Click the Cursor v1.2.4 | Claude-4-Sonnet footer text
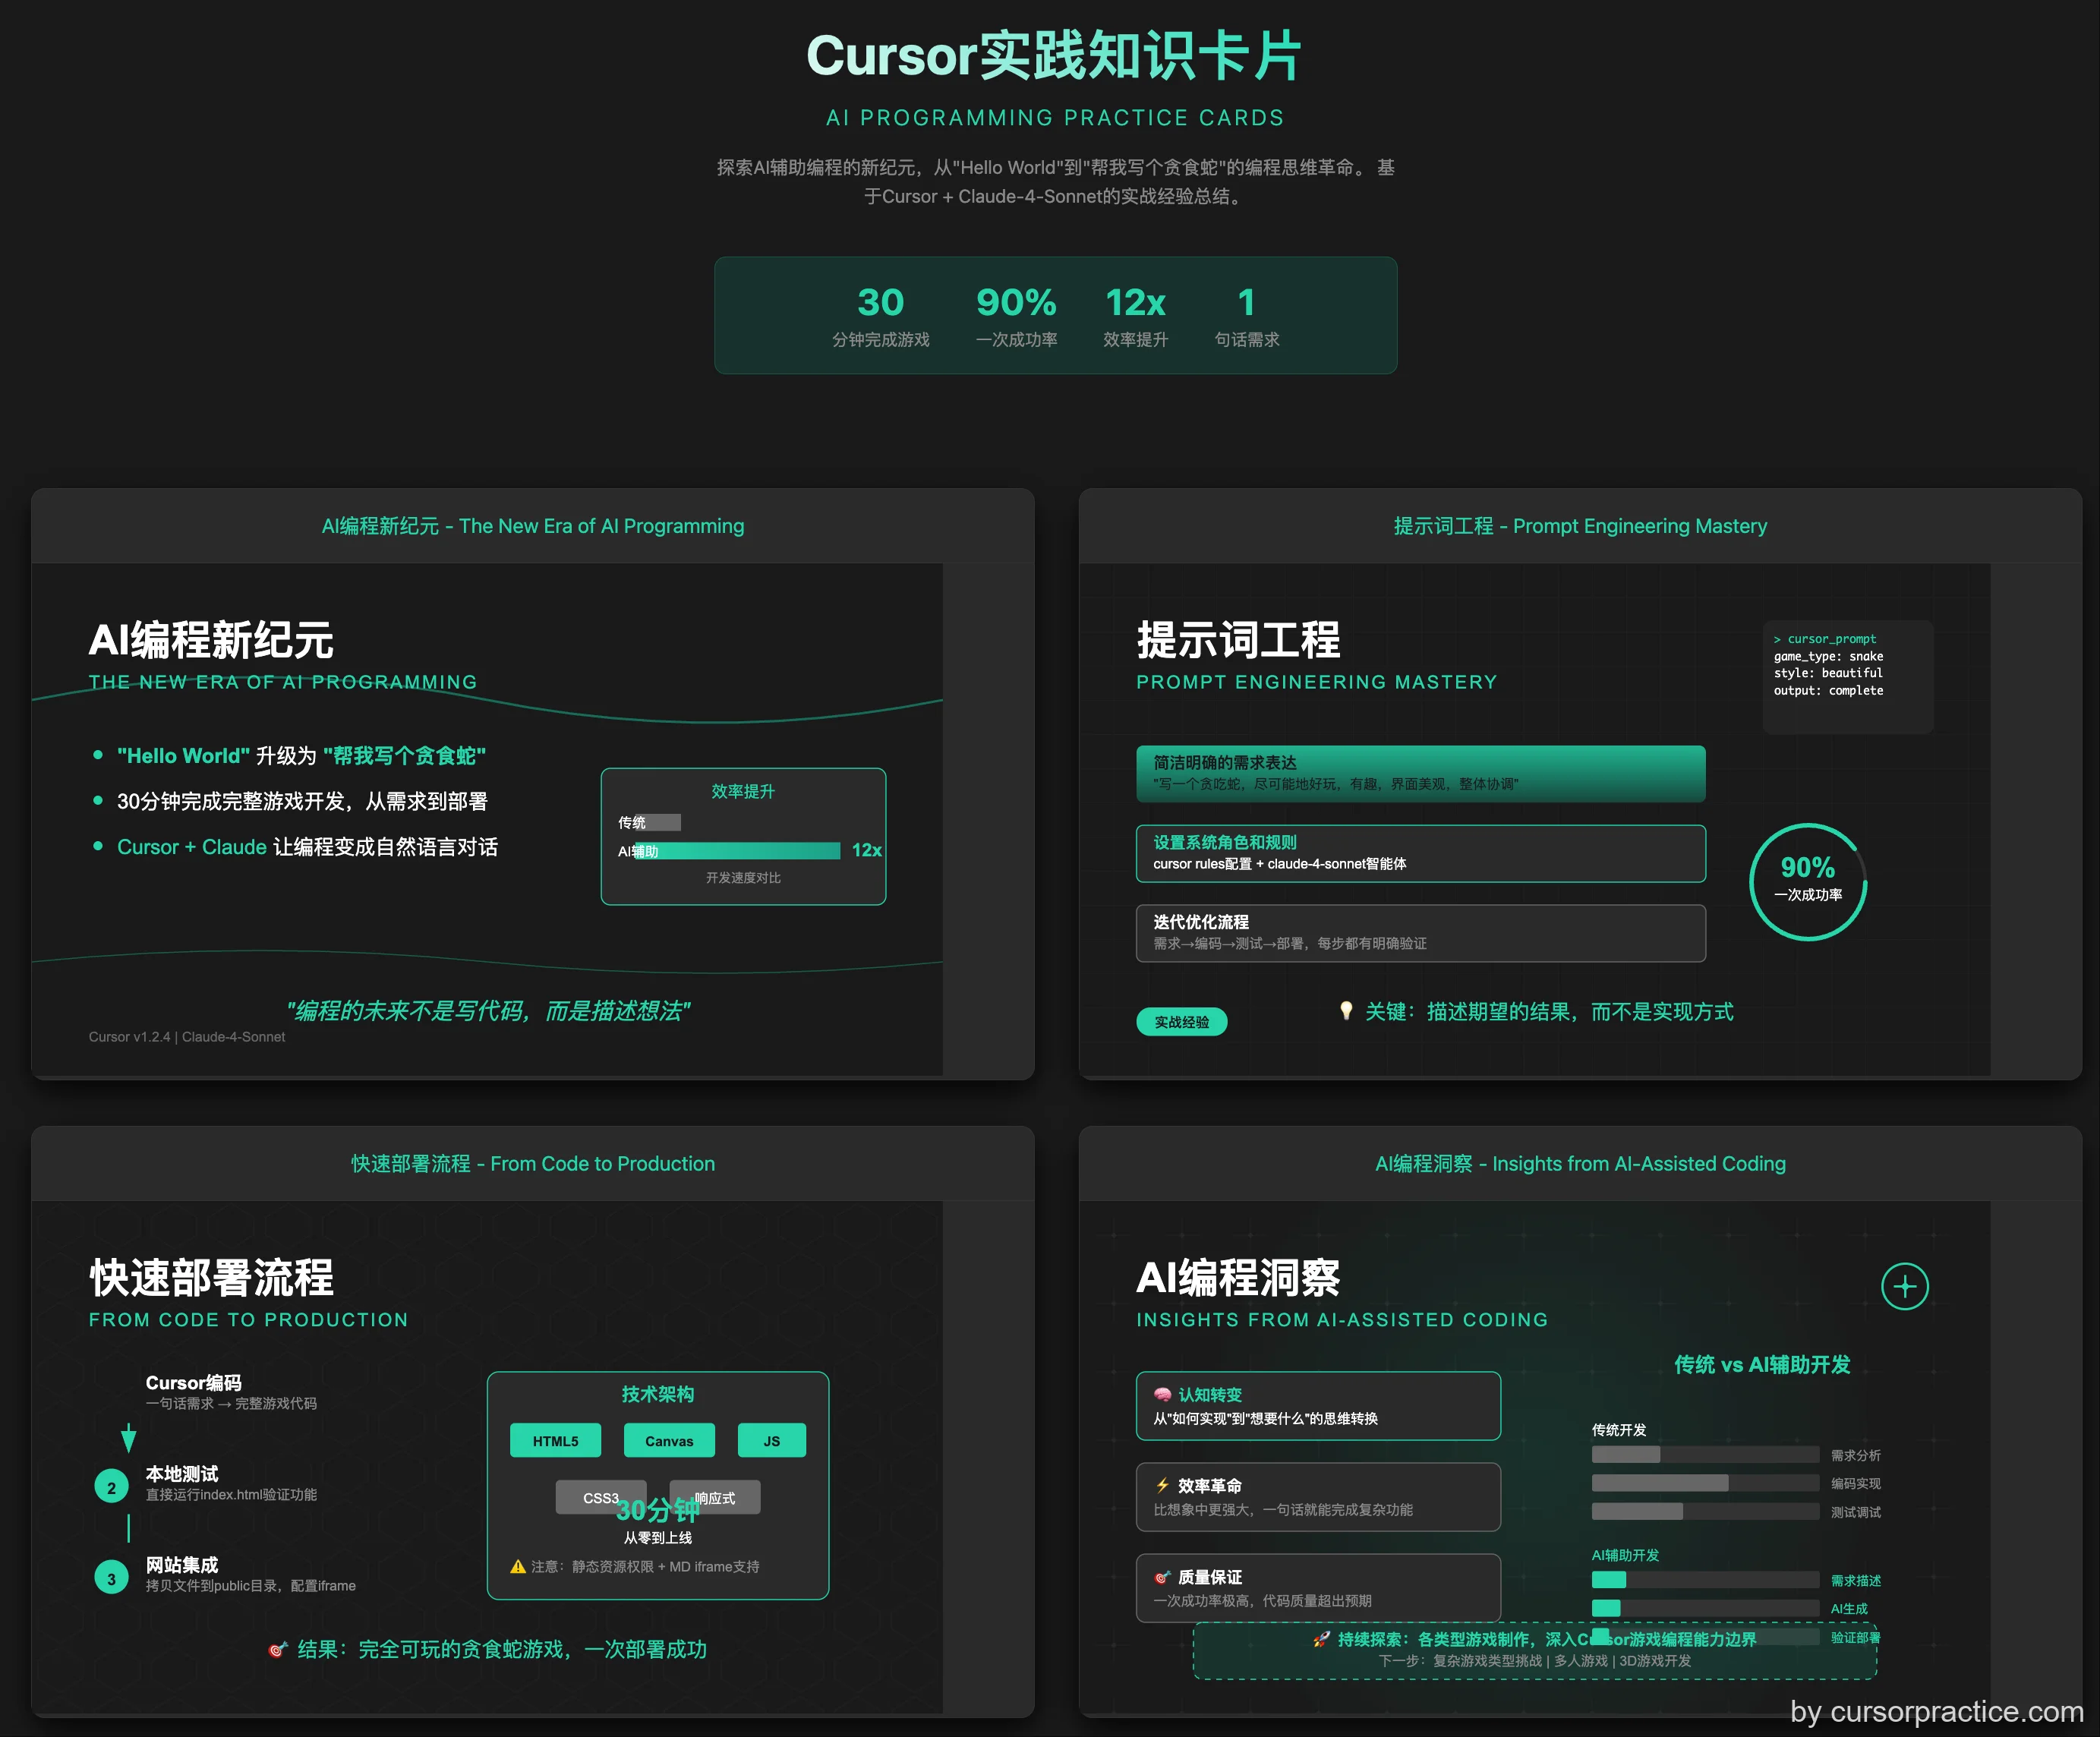This screenshot has height=1737, width=2100. (187, 1037)
